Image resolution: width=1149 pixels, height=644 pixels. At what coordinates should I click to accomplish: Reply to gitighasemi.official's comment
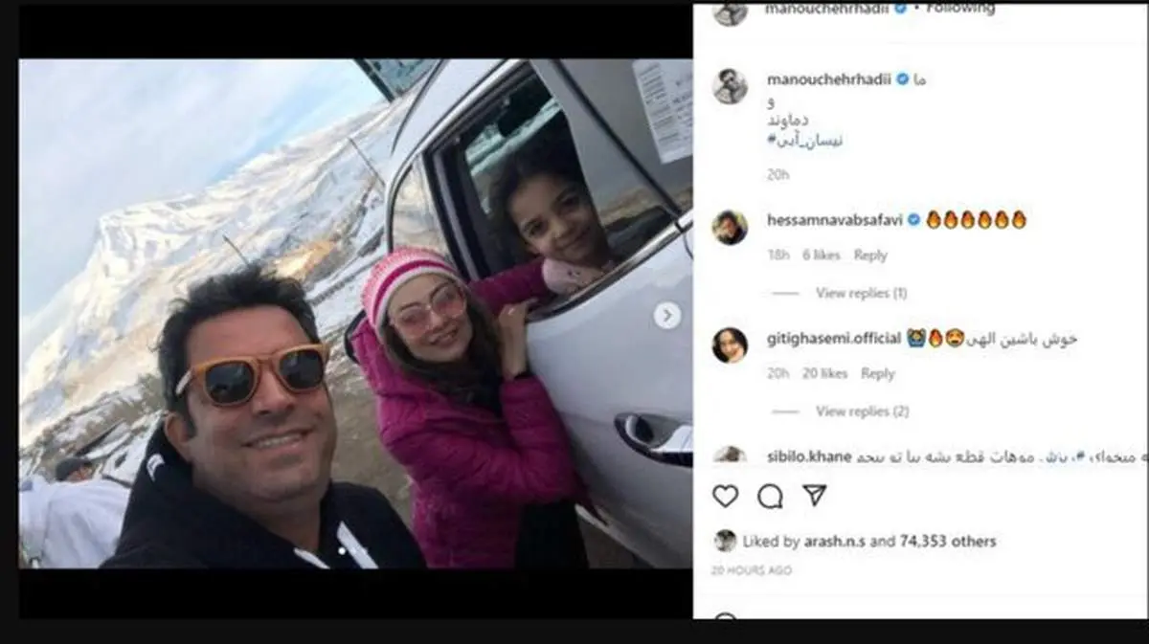pos(877,374)
